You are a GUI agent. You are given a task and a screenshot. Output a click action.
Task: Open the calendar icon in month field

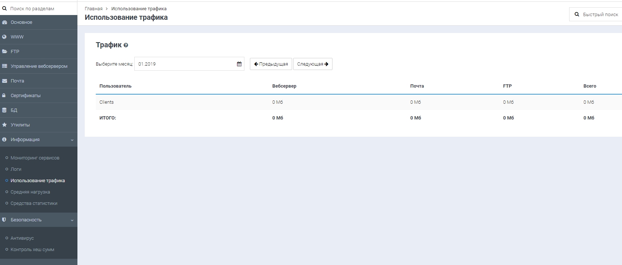pos(239,64)
